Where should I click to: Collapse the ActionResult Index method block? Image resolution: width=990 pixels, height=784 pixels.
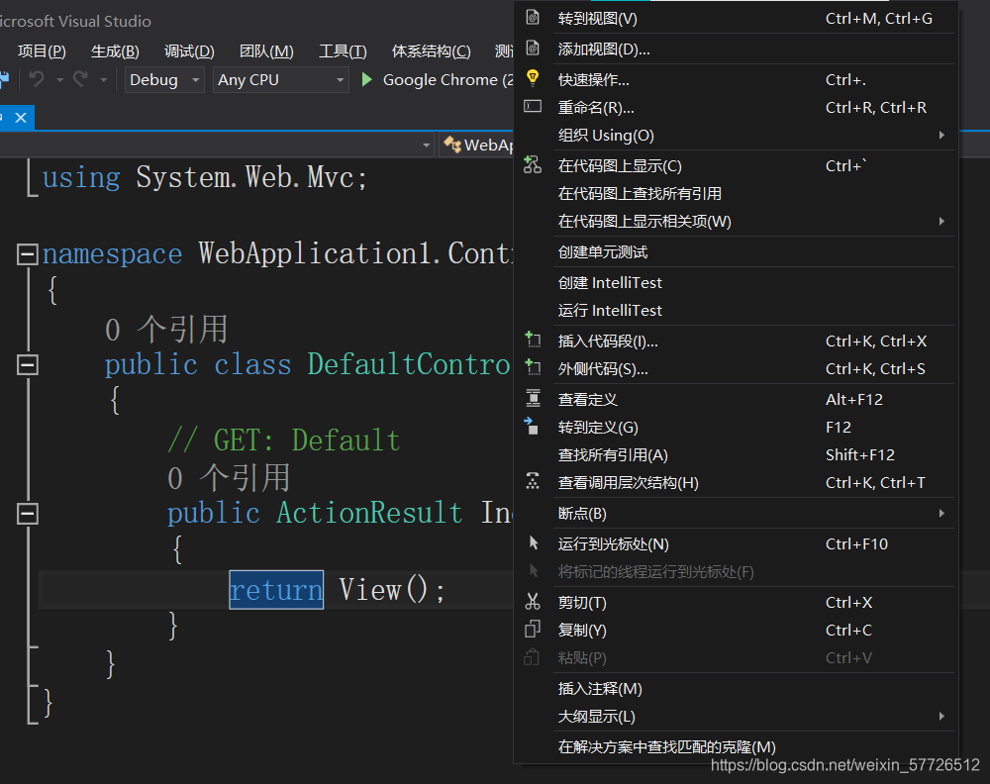(27, 514)
